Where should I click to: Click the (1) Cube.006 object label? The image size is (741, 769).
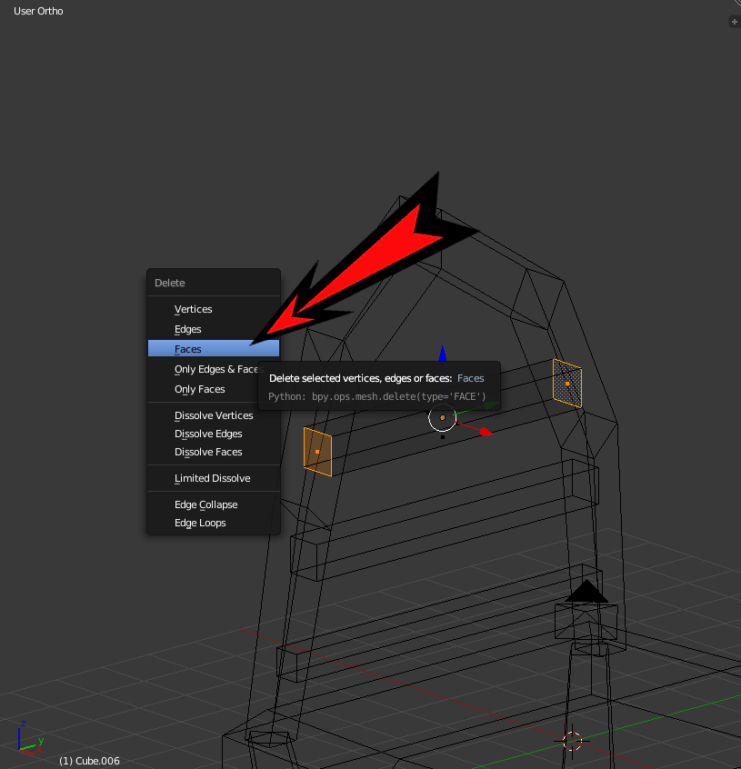pos(89,761)
